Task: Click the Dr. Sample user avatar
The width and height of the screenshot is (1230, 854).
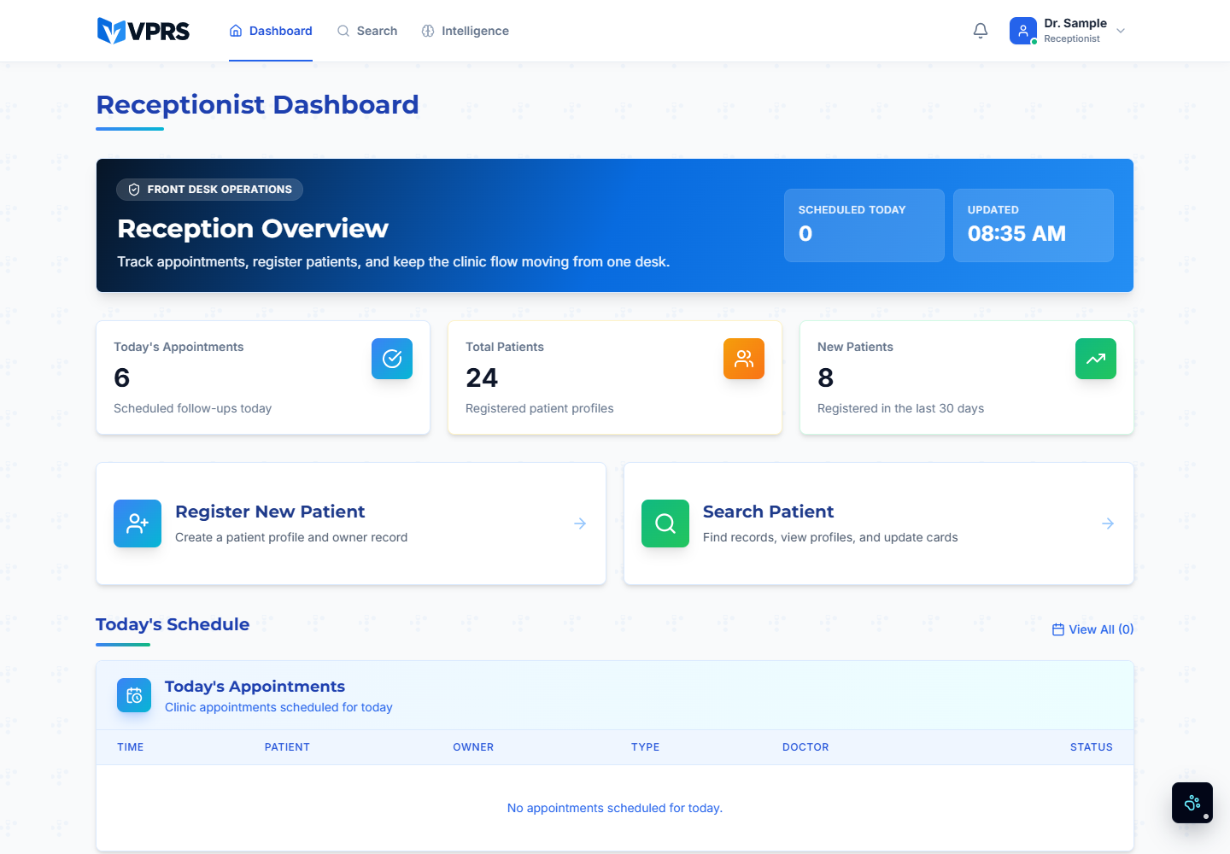Action: point(1023,31)
